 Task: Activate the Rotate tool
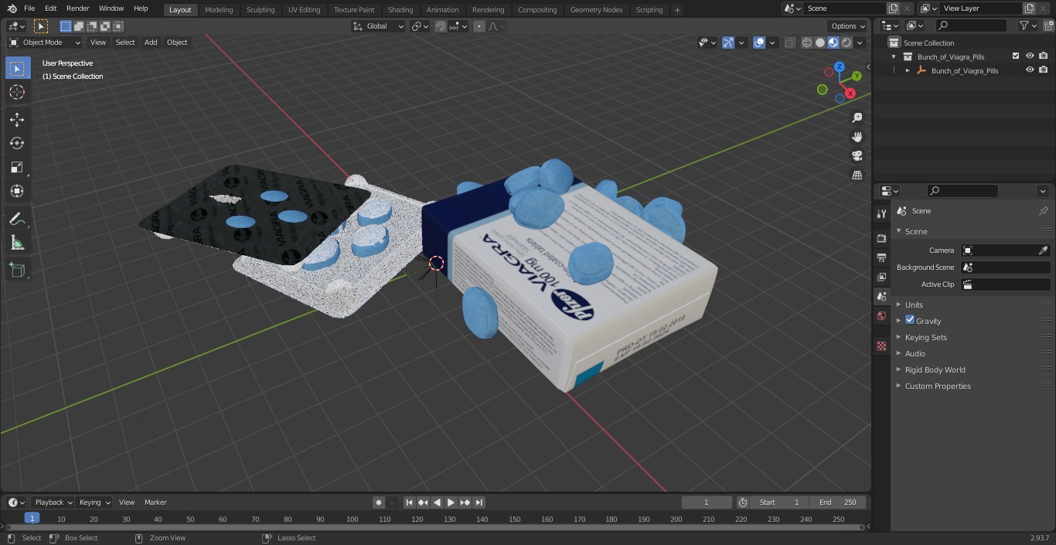click(17, 143)
